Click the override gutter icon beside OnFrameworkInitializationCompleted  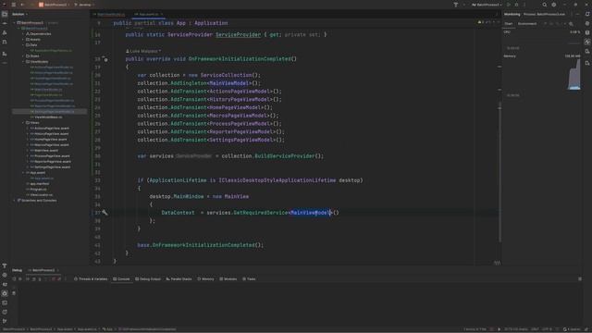(x=105, y=59)
